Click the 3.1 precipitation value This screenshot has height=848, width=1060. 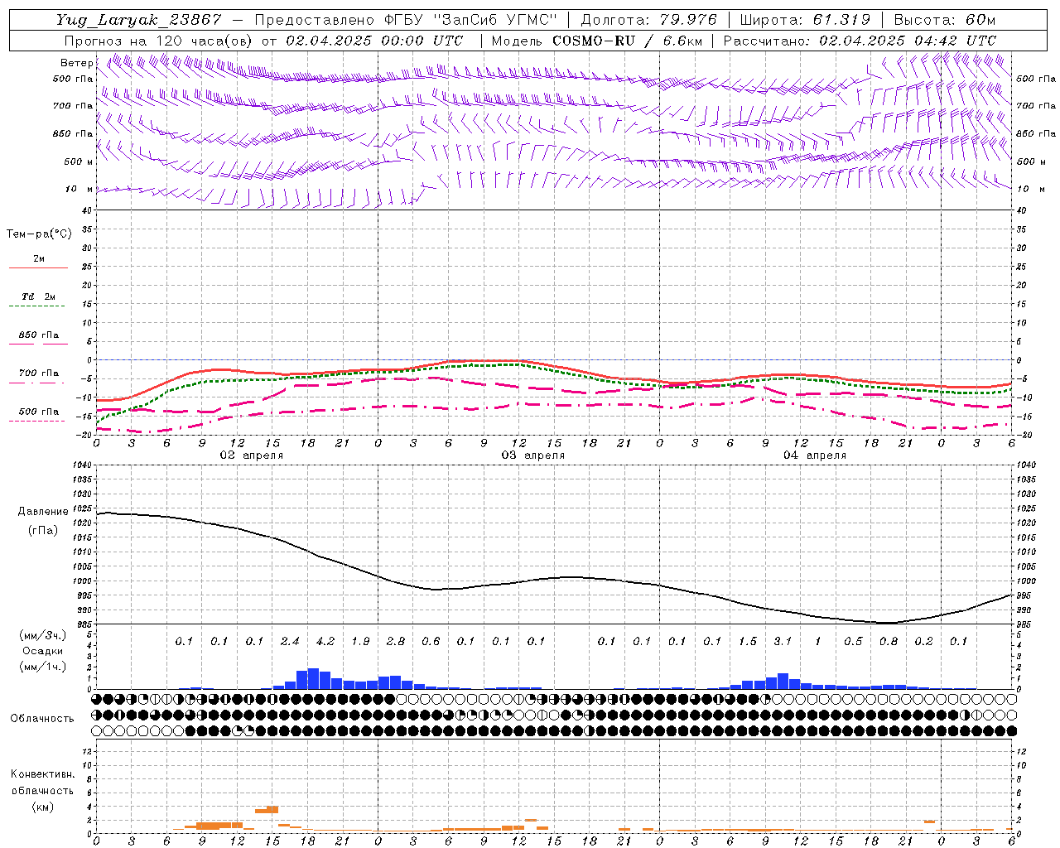click(x=783, y=642)
